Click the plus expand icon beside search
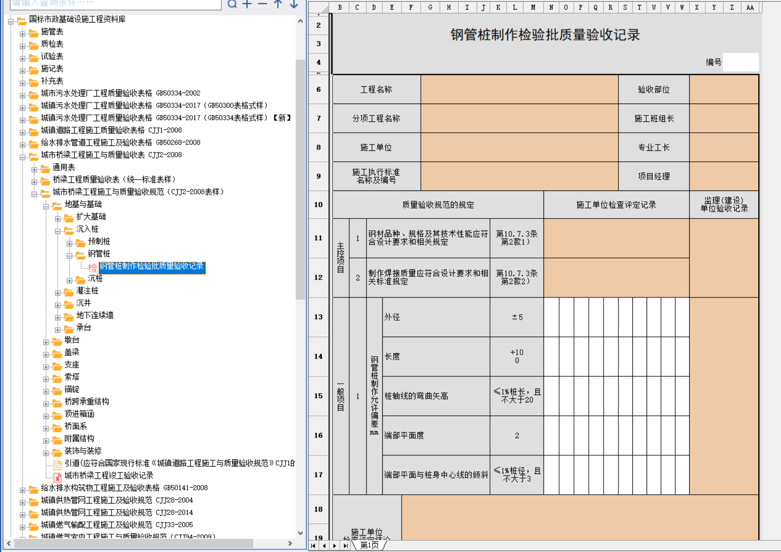Screen dimensions: 781x552 [x=247, y=4]
